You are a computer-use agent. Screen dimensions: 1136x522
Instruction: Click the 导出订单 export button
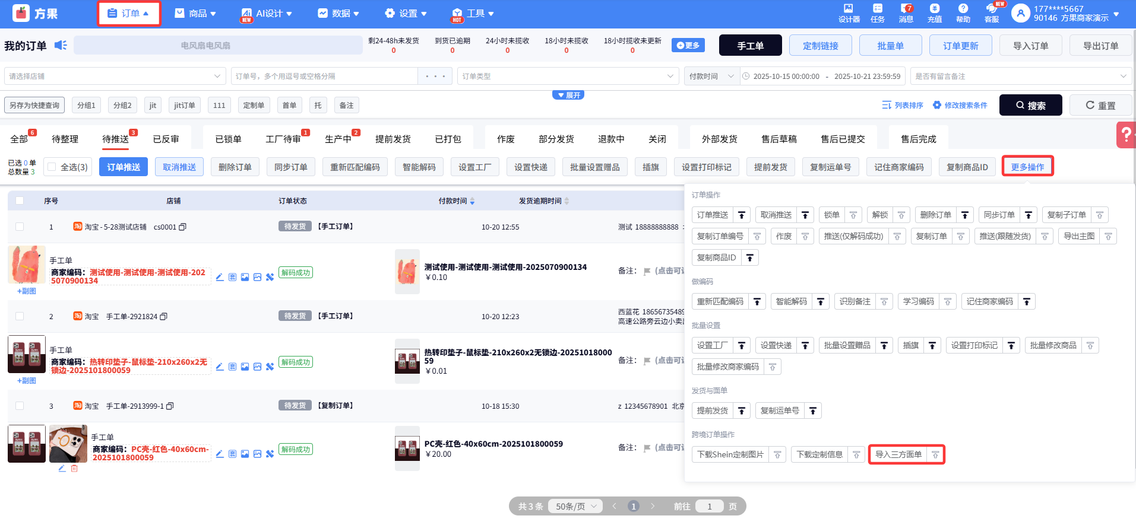pos(1100,46)
